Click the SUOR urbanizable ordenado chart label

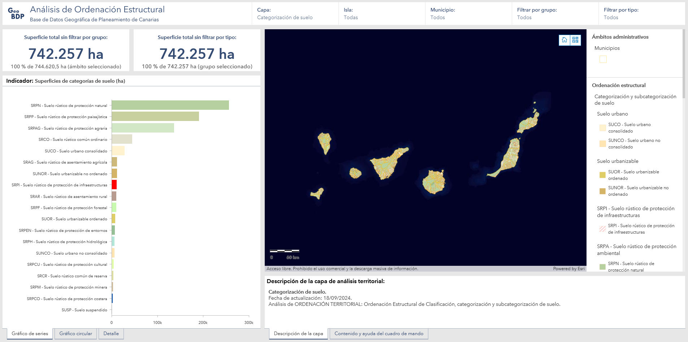[74, 219]
